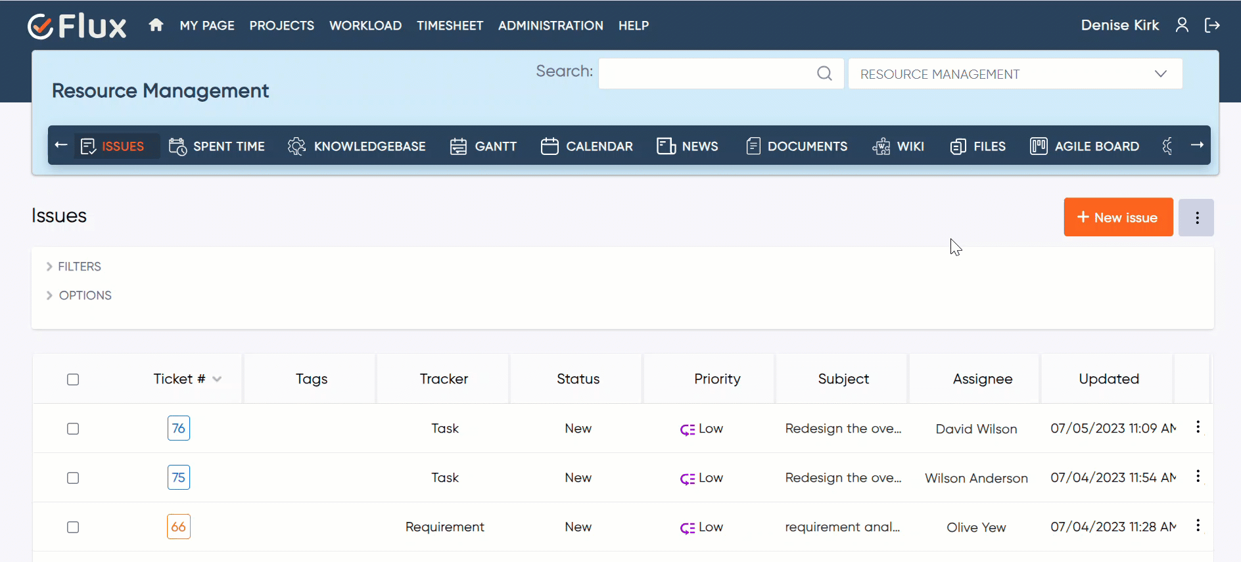The height and width of the screenshot is (562, 1241).
Task: Click the search magnifier icon
Action: coord(824,74)
